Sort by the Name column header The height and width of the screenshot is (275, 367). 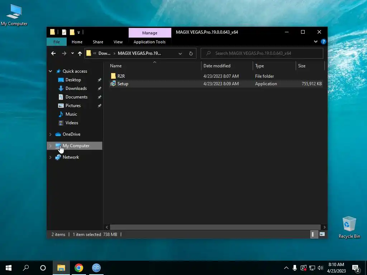(x=154, y=66)
